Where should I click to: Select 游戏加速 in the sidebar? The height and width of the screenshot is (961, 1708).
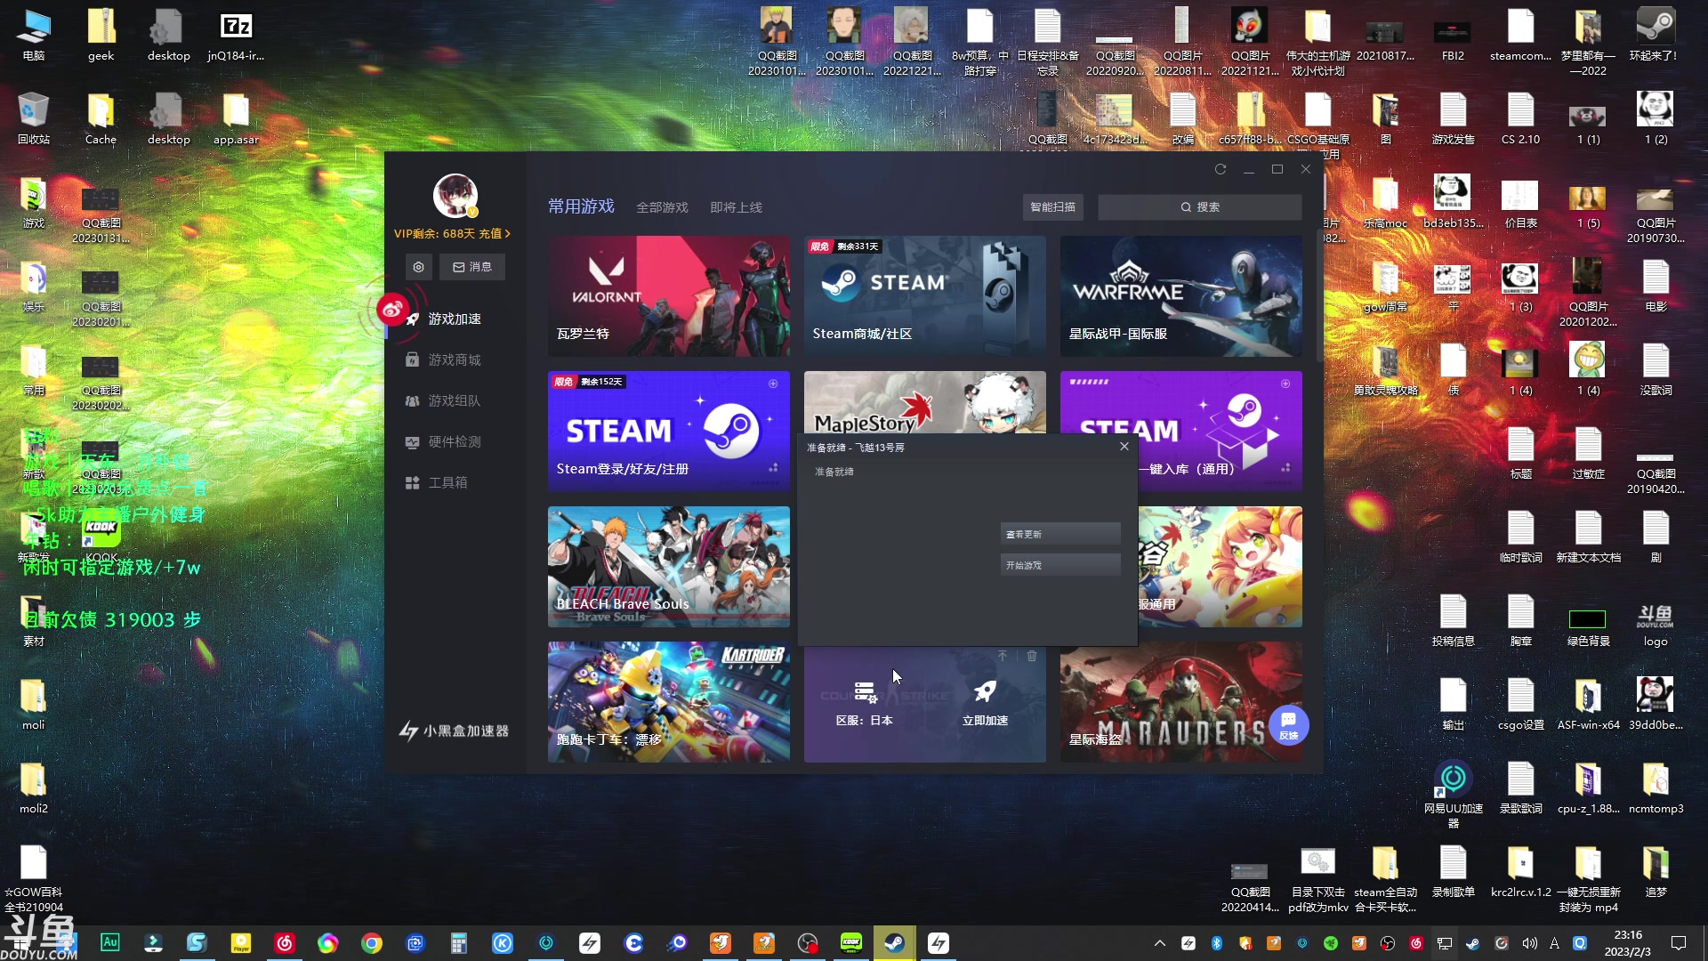(x=454, y=319)
